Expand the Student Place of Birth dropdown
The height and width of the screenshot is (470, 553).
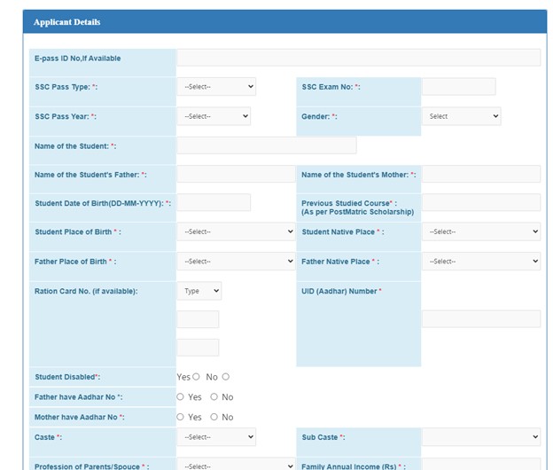click(236, 231)
